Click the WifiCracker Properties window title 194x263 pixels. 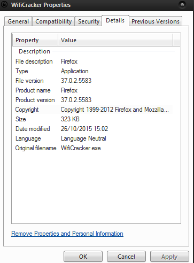[41, 5]
